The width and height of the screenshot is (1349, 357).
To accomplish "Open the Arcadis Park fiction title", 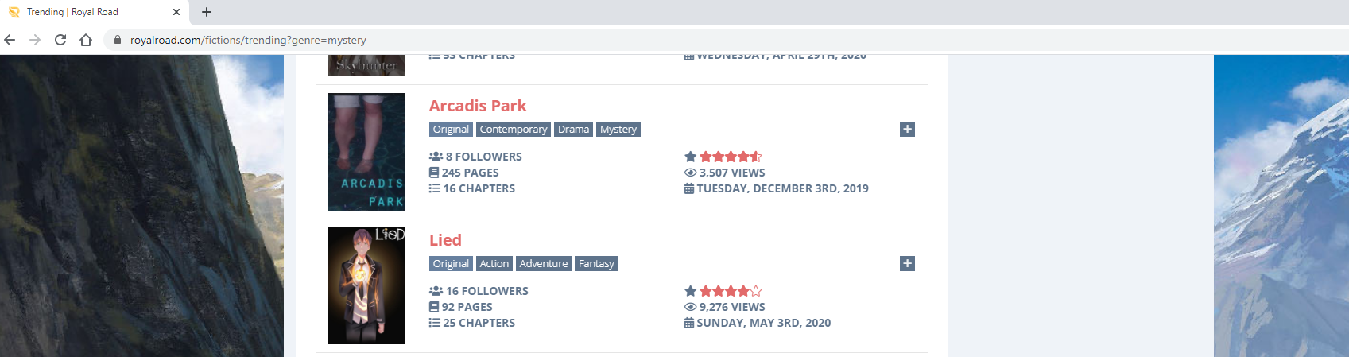I will pyautogui.click(x=478, y=106).
